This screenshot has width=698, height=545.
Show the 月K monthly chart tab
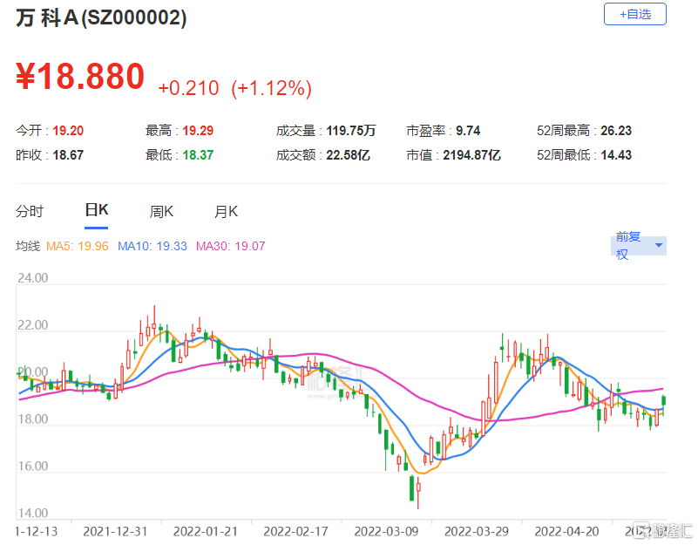pos(227,211)
